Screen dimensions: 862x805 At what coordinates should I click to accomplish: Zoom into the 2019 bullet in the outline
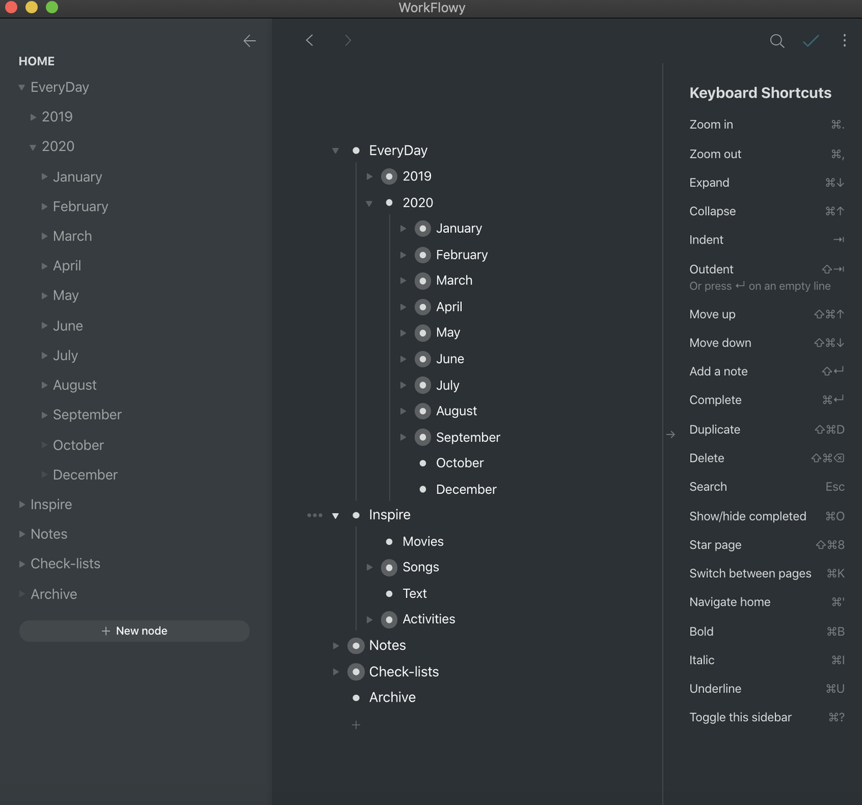tap(389, 176)
